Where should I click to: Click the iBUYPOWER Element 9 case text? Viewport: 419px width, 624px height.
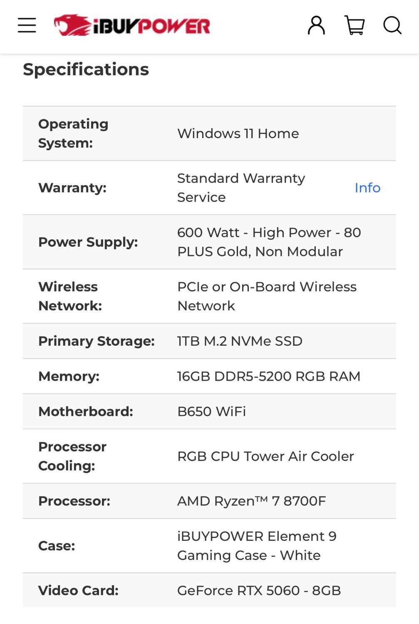[257, 546]
